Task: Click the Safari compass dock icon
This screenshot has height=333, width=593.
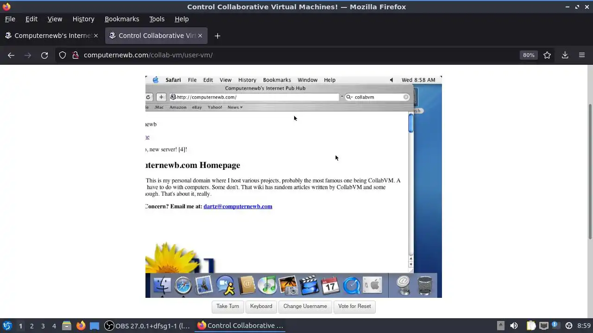Action: pyautogui.click(x=183, y=285)
